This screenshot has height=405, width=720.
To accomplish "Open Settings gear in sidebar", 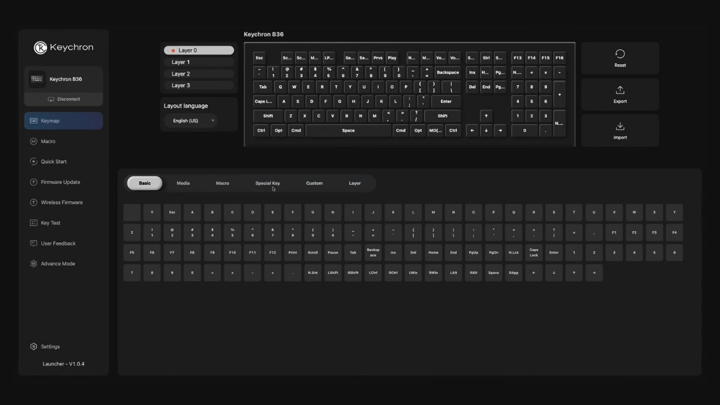I will pyautogui.click(x=34, y=346).
